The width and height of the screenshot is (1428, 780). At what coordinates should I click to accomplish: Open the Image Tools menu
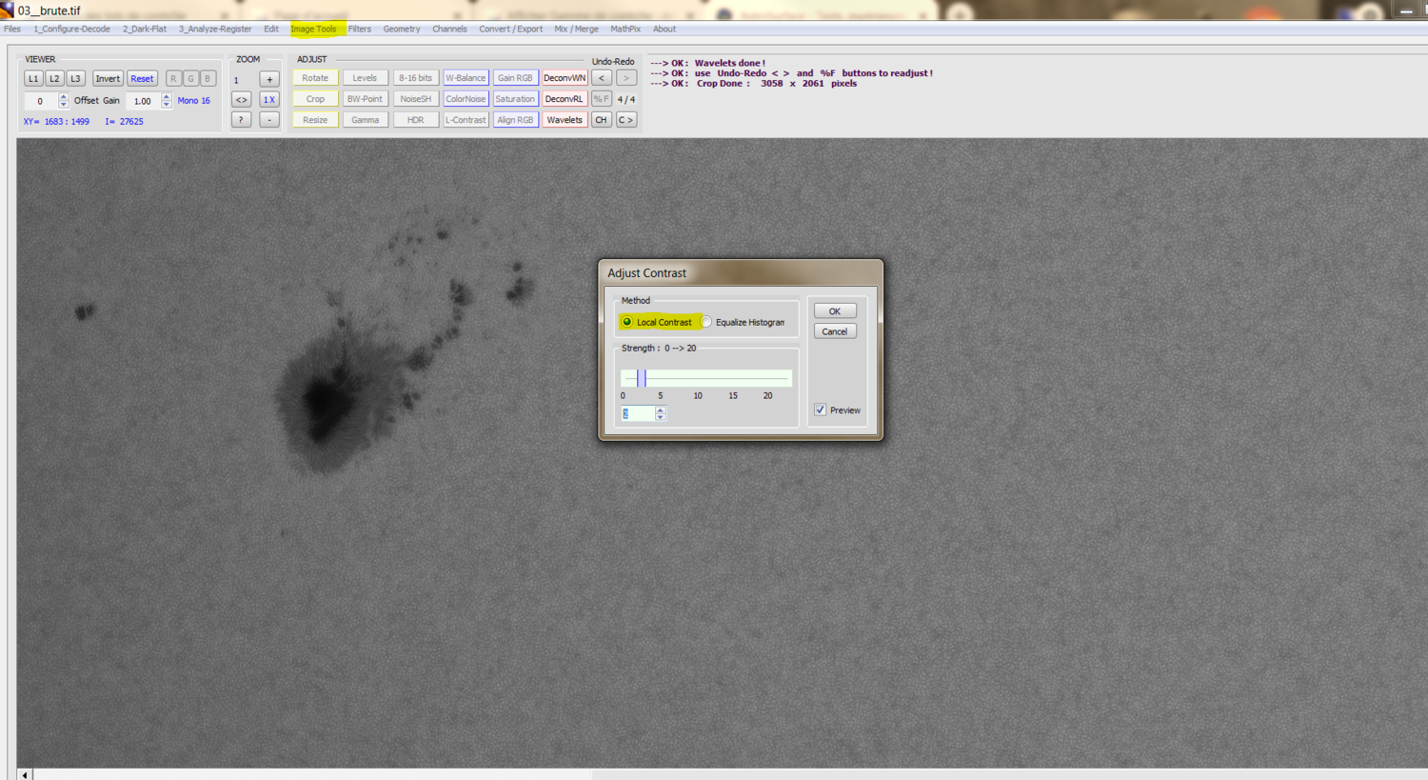(314, 29)
